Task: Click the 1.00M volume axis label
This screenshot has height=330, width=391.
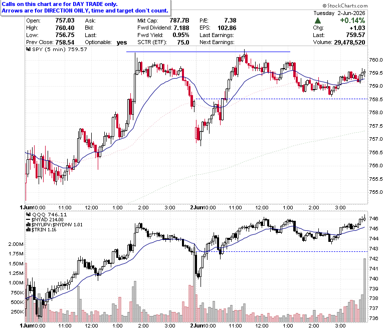Action: pos(16,283)
